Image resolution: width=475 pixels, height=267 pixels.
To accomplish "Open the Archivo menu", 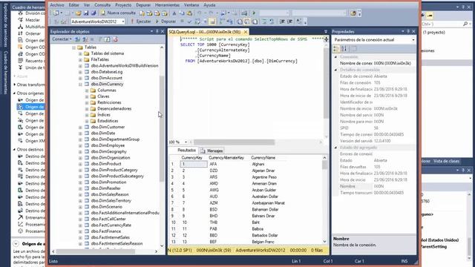I will [57, 5].
